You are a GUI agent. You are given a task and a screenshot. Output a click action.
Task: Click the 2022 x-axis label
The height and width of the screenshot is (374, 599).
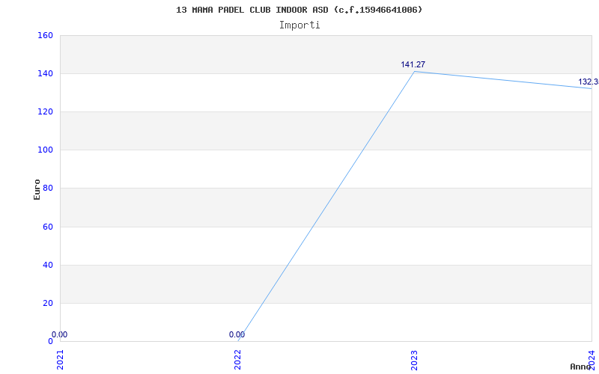[237, 360]
